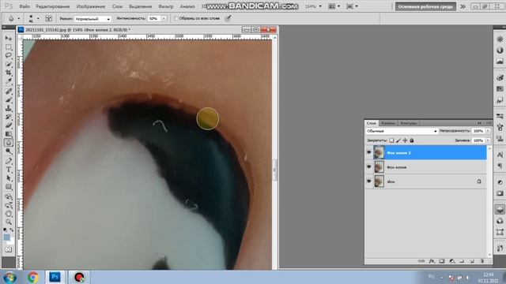
Task: Open the Редактирование menu
Action: coord(53,6)
